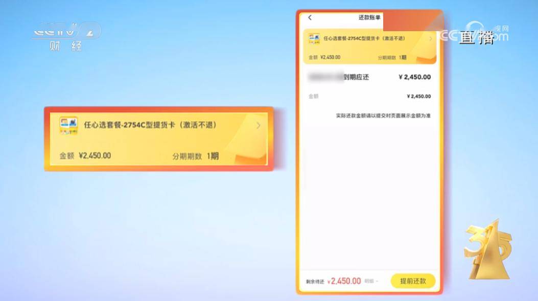538x301 pixels.
Task: Open the phone card via its small chevron
Action: (431, 39)
